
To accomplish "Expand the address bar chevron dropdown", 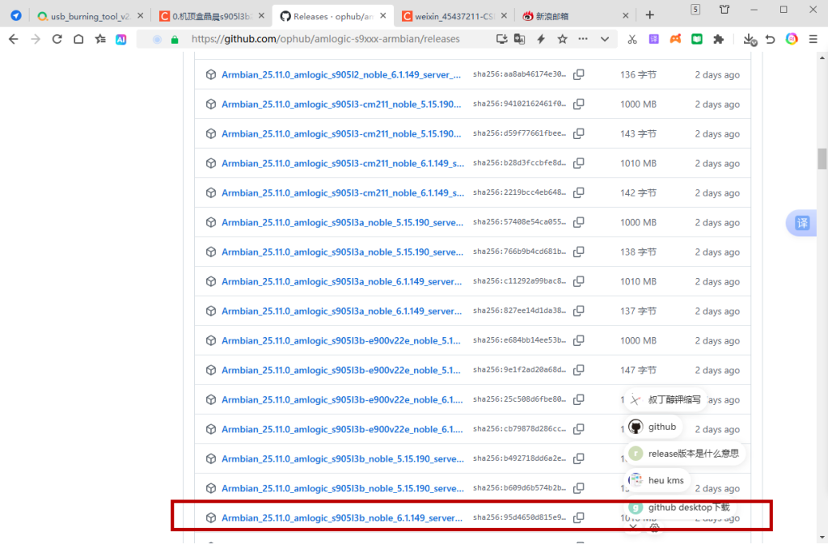I will [x=604, y=39].
